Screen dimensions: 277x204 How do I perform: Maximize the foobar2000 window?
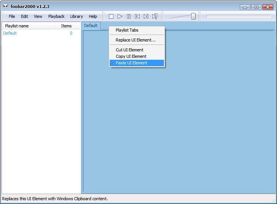(x=256, y=7)
